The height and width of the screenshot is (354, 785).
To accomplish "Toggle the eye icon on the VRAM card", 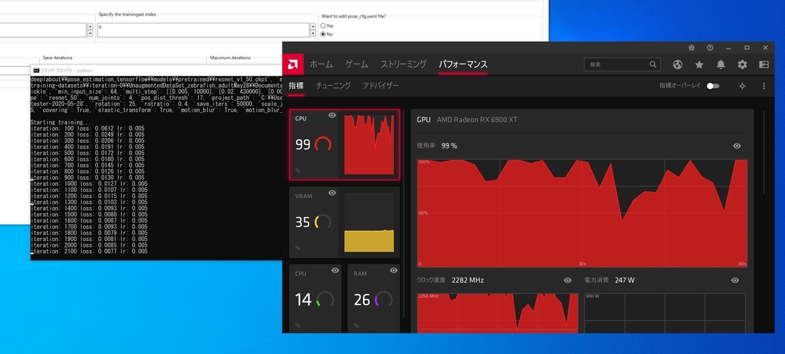I will coord(332,193).
